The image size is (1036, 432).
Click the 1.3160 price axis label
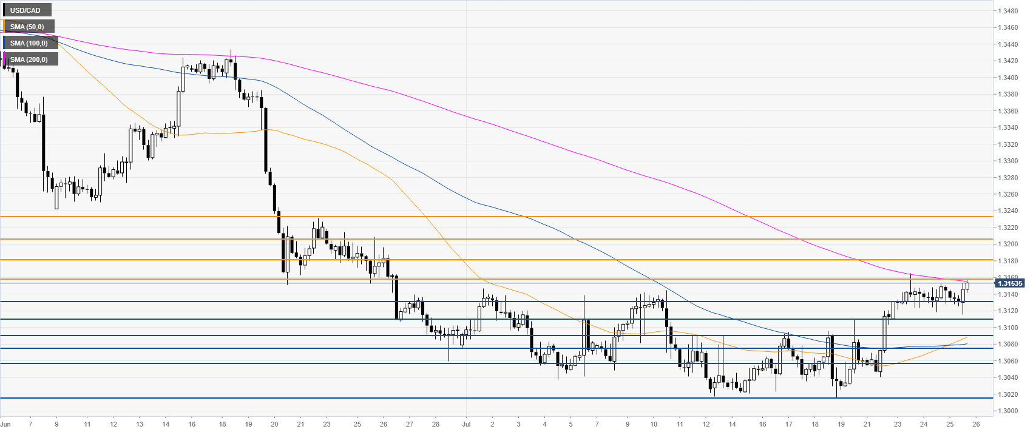point(1008,277)
